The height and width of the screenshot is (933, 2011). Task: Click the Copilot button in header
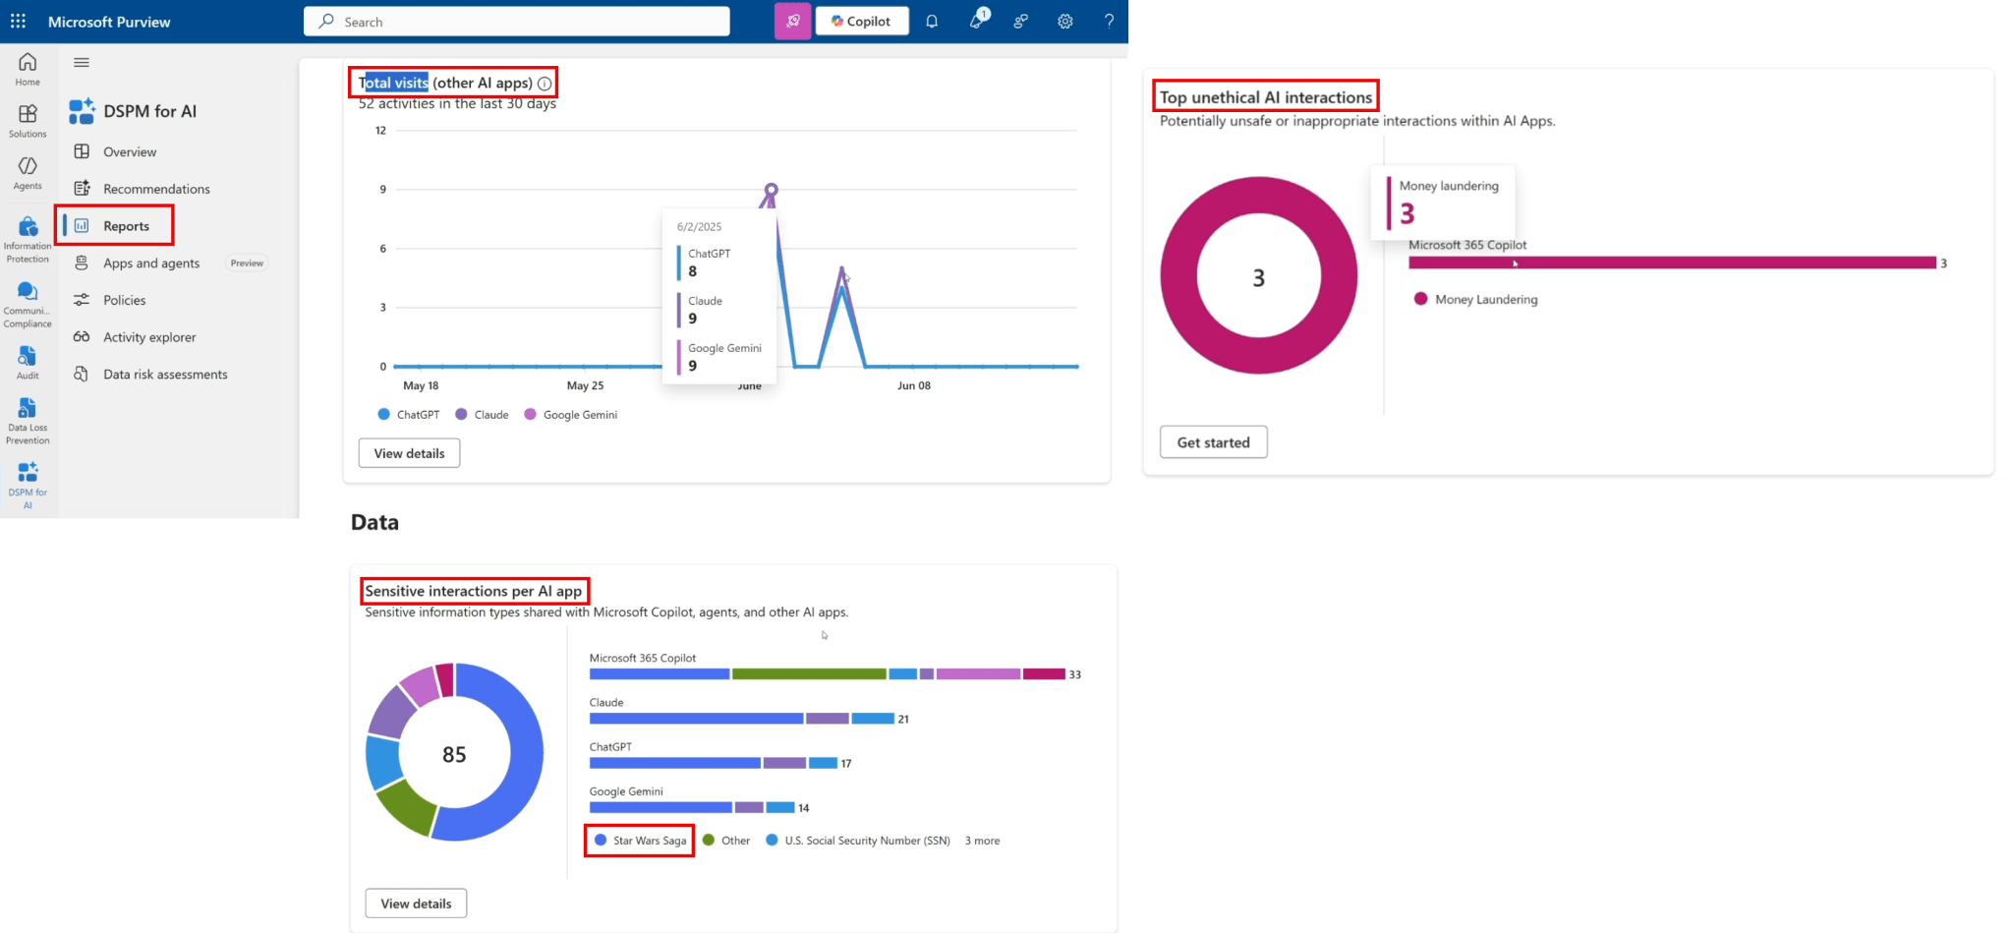pos(862,21)
